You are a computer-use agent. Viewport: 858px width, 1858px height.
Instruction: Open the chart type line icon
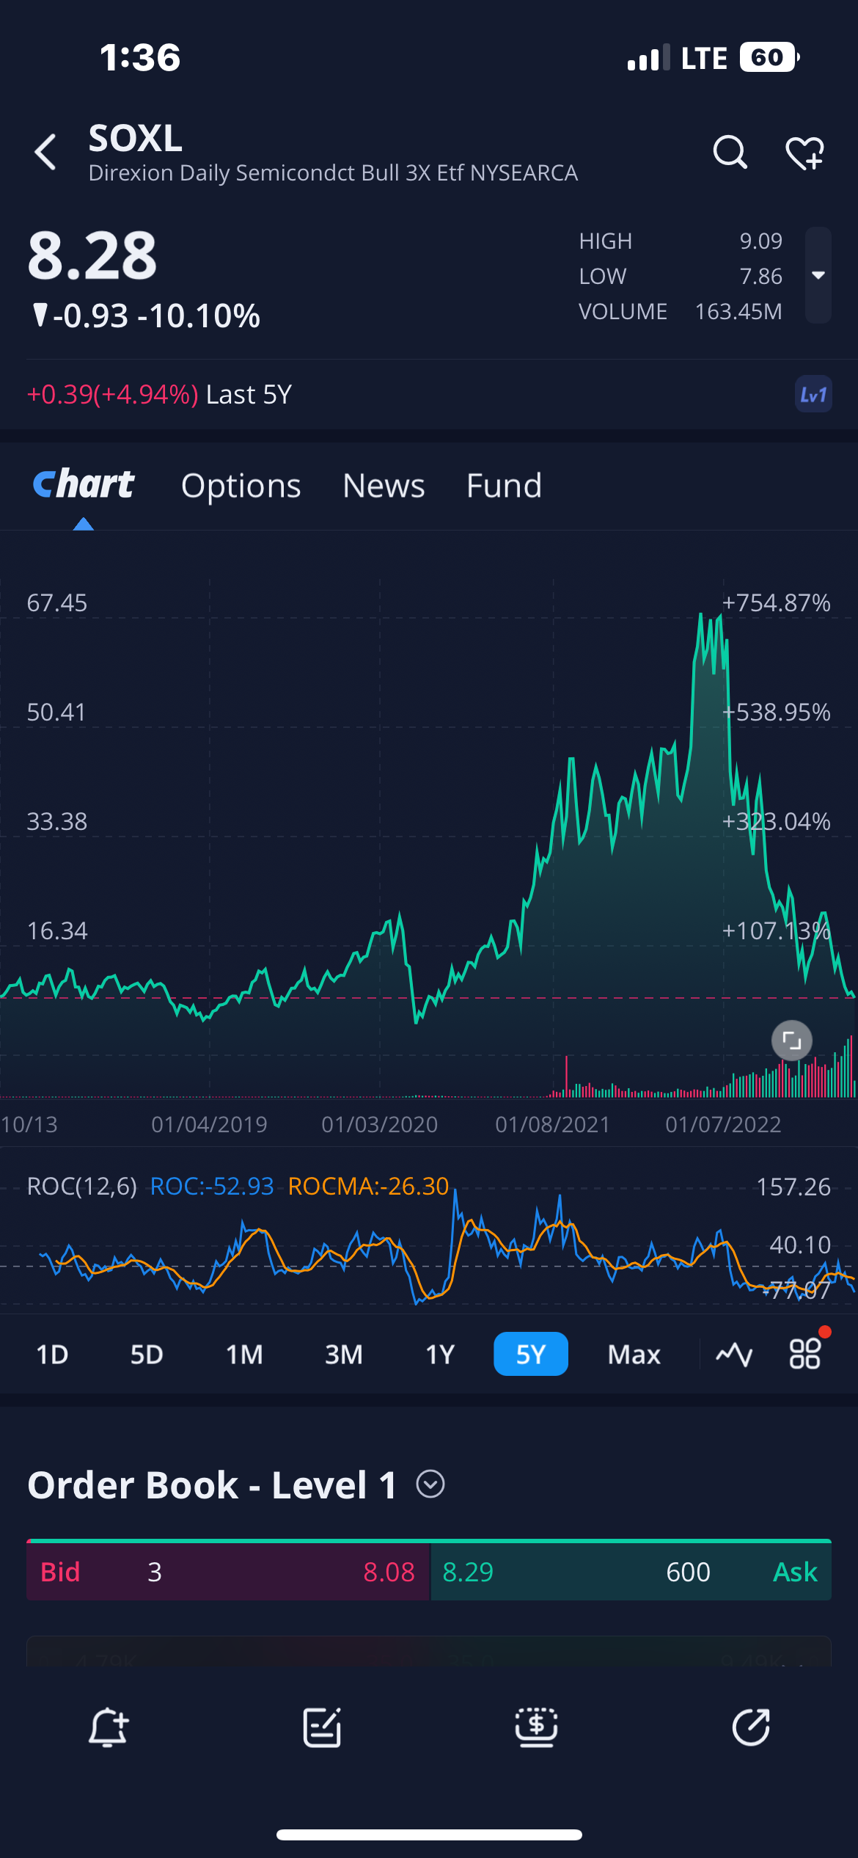click(x=734, y=1354)
